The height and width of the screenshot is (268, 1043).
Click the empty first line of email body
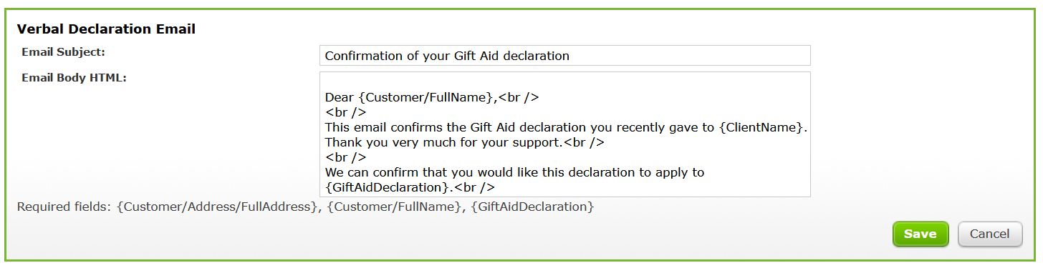coord(564,81)
